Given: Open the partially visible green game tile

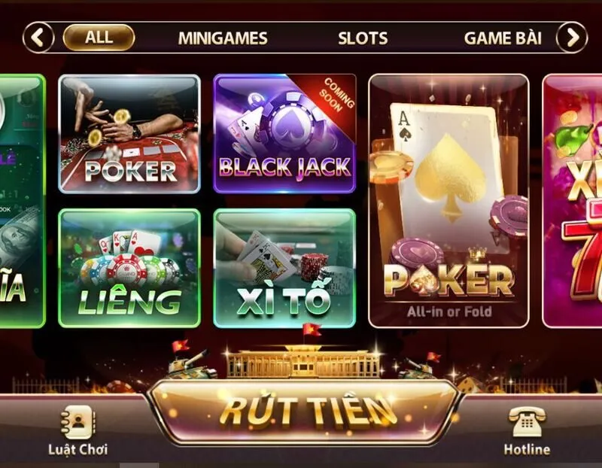Looking at the screenshot, I should click(x=23, y=201).
